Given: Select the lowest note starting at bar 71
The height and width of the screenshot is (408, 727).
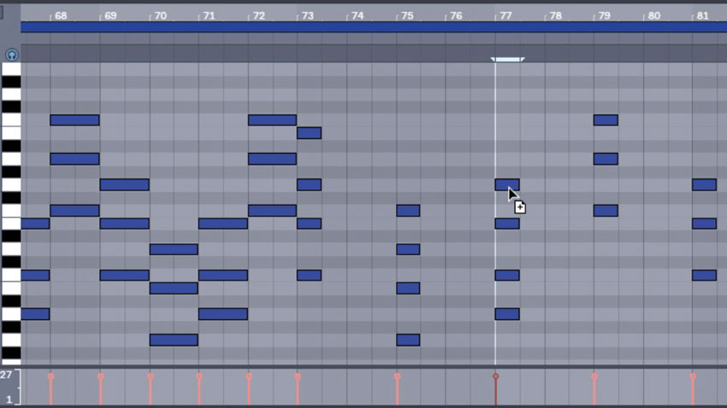Looking at the screenshot, I should pyautogui.click(x=223, y=314).
